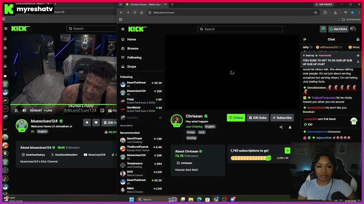Open the chrisean Instagram link
This screenshot has width=364, height=204.
click(x=184, y=163)
